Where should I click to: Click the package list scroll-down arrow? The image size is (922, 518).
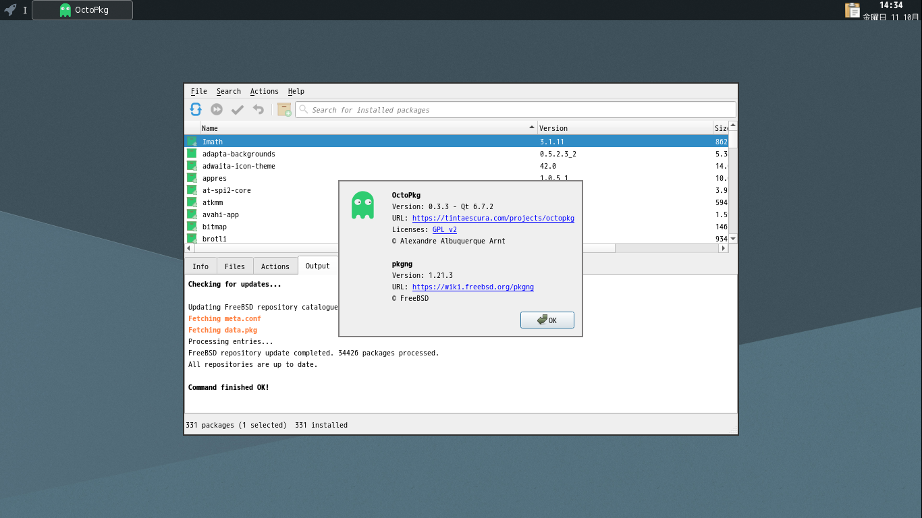point(733,239)
